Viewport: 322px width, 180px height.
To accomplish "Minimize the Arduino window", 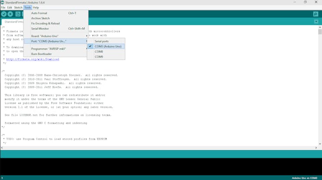I will 295,2.
